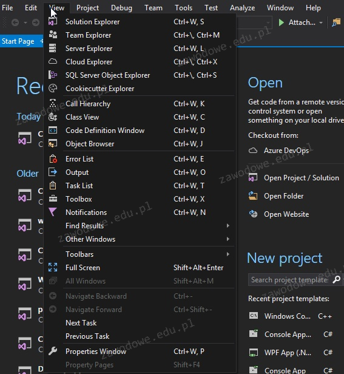Open the Window menu
This screenshot has width=344, height=374.
280,8
